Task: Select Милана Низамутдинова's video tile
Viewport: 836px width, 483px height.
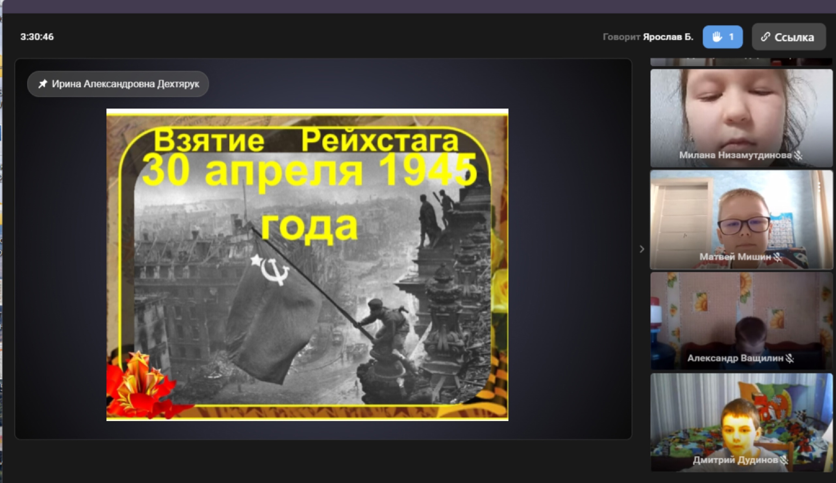Action: point(741,118)
